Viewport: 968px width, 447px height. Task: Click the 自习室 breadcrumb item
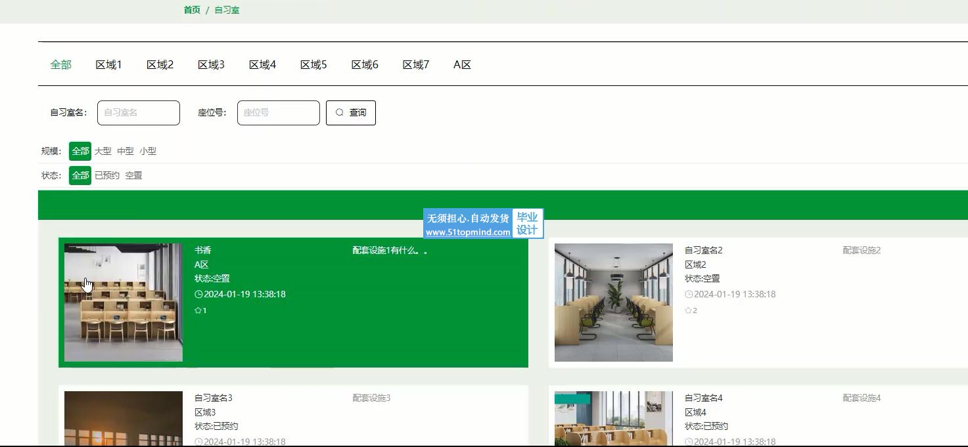coord(227,10)
